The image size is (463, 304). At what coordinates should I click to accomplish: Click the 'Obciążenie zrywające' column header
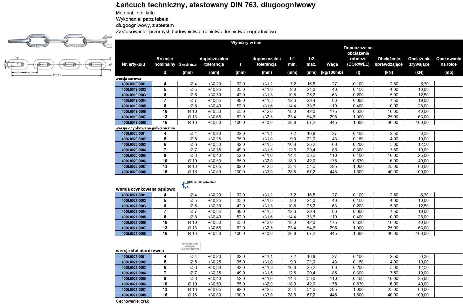coord(419,62)
